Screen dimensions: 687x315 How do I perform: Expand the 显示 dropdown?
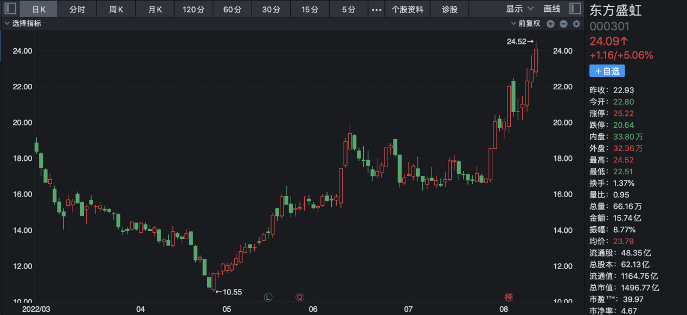pyautogui.click(x=520, y=9)
